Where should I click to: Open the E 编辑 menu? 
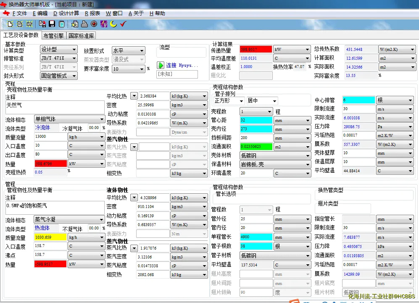40,13
